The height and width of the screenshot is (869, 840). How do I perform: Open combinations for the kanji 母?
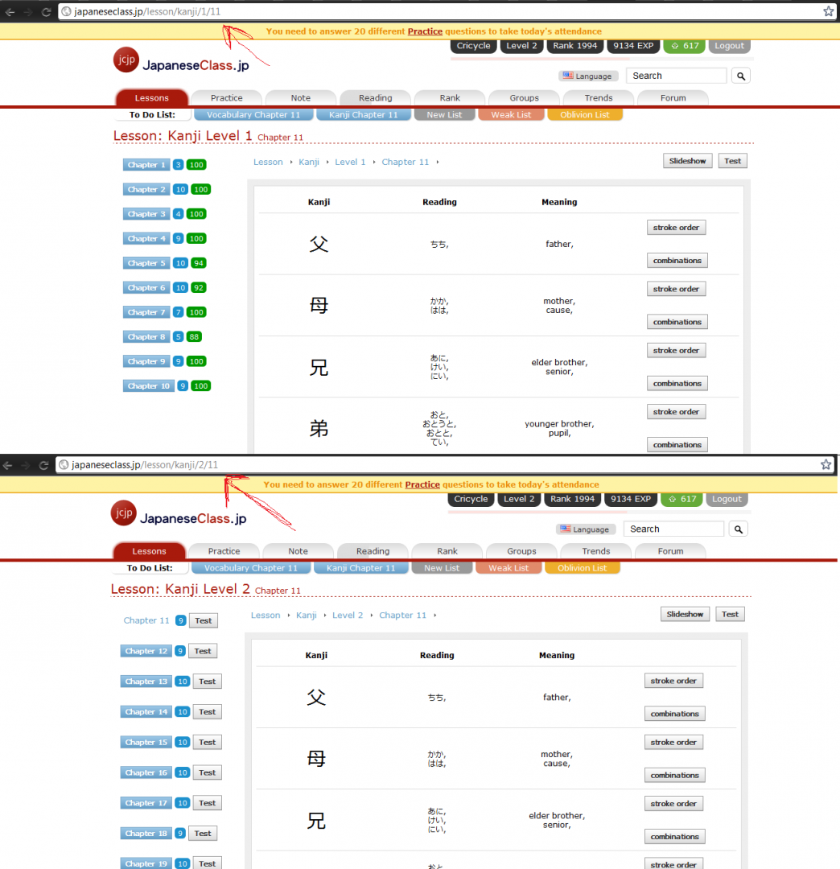[x=677, y=321]
